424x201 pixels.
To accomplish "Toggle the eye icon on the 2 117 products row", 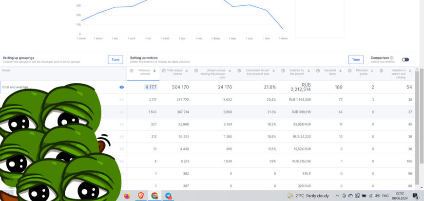I will pos(122,99).
